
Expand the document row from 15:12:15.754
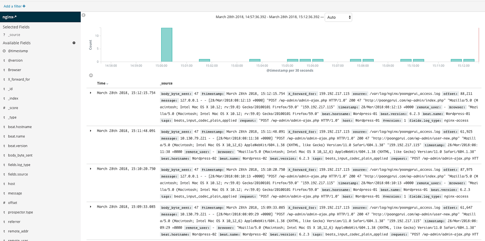tap(90, 93)
